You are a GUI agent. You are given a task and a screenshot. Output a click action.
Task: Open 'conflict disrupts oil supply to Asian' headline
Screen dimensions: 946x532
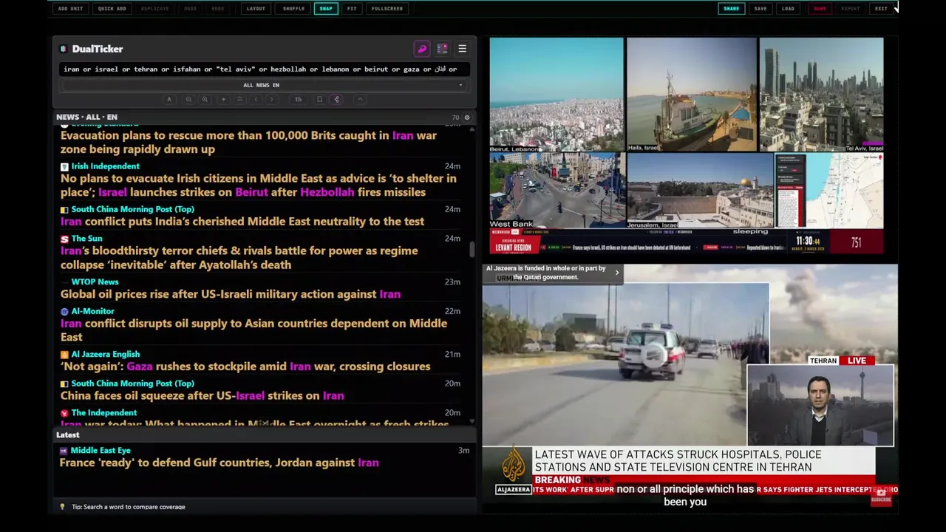[254, 330]
